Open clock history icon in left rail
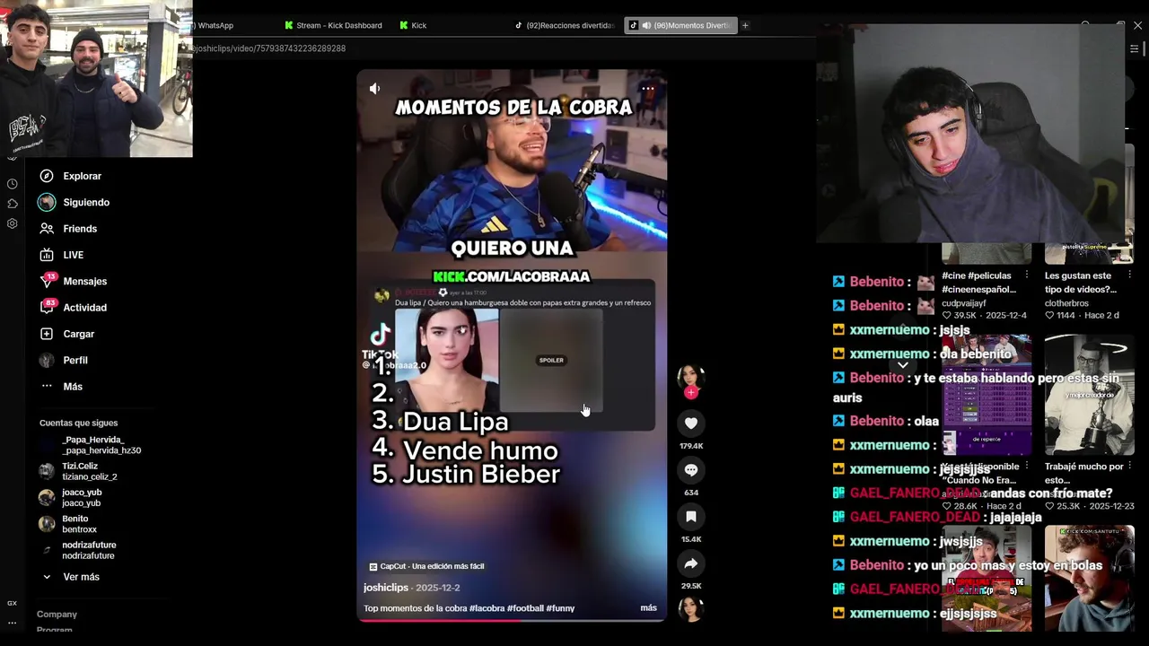The height and width of the screenshot is (646, 1149). 13,184
